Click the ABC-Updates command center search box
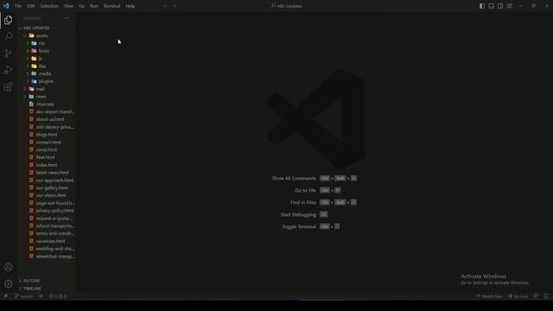553x311 pixels. [286, 6]
